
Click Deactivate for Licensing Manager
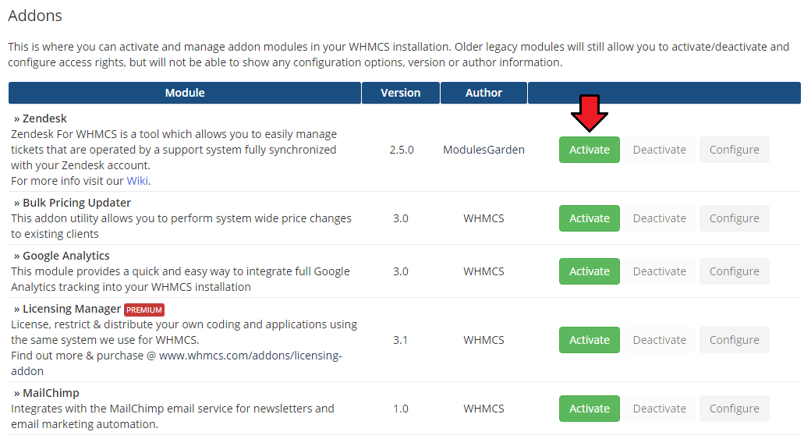(x=660, y=340)
